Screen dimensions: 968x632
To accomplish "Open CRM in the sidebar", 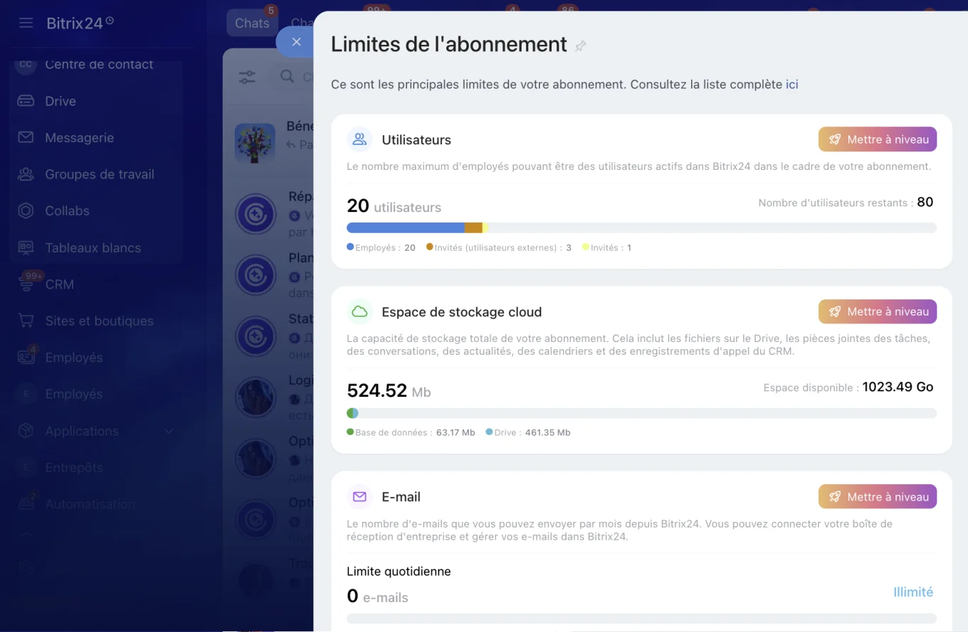I will [59, 284].
